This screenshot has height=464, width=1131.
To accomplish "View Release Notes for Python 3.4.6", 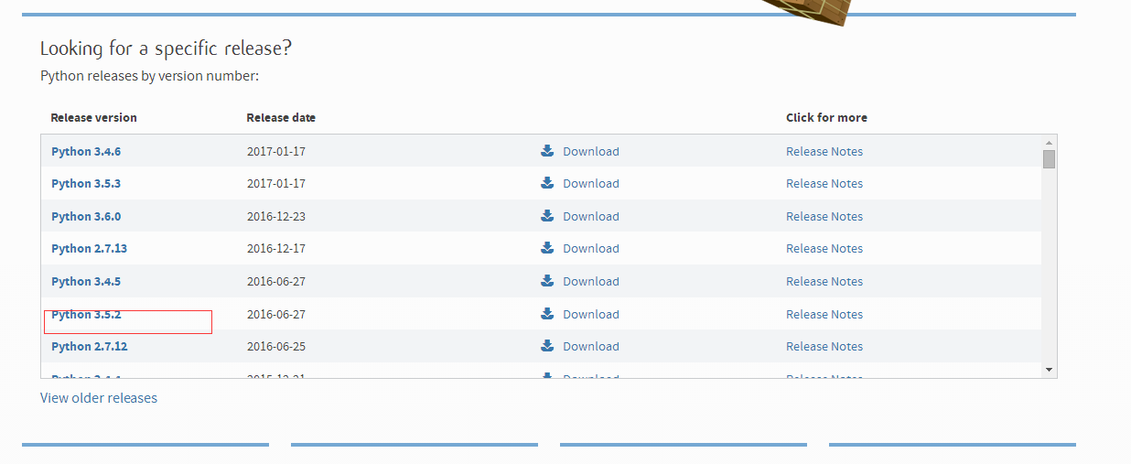I will click(x=824, y=152).
